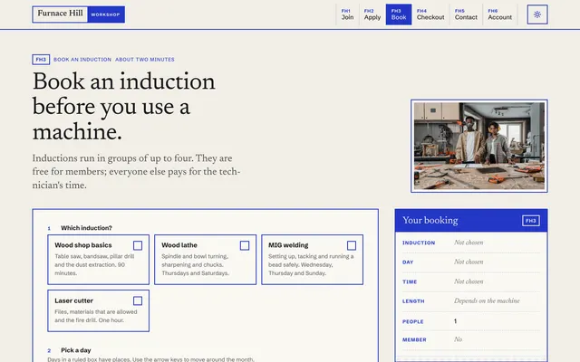Click the 'Wood lathe' card title

(179, 245)
